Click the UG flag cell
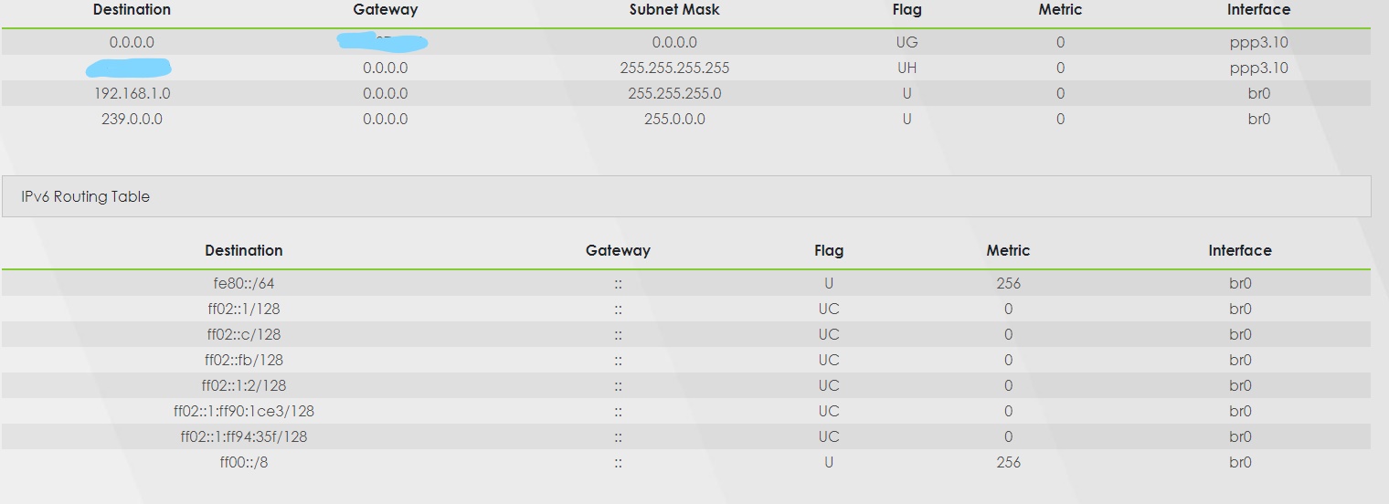The image size is (1389, 504). 907,42
